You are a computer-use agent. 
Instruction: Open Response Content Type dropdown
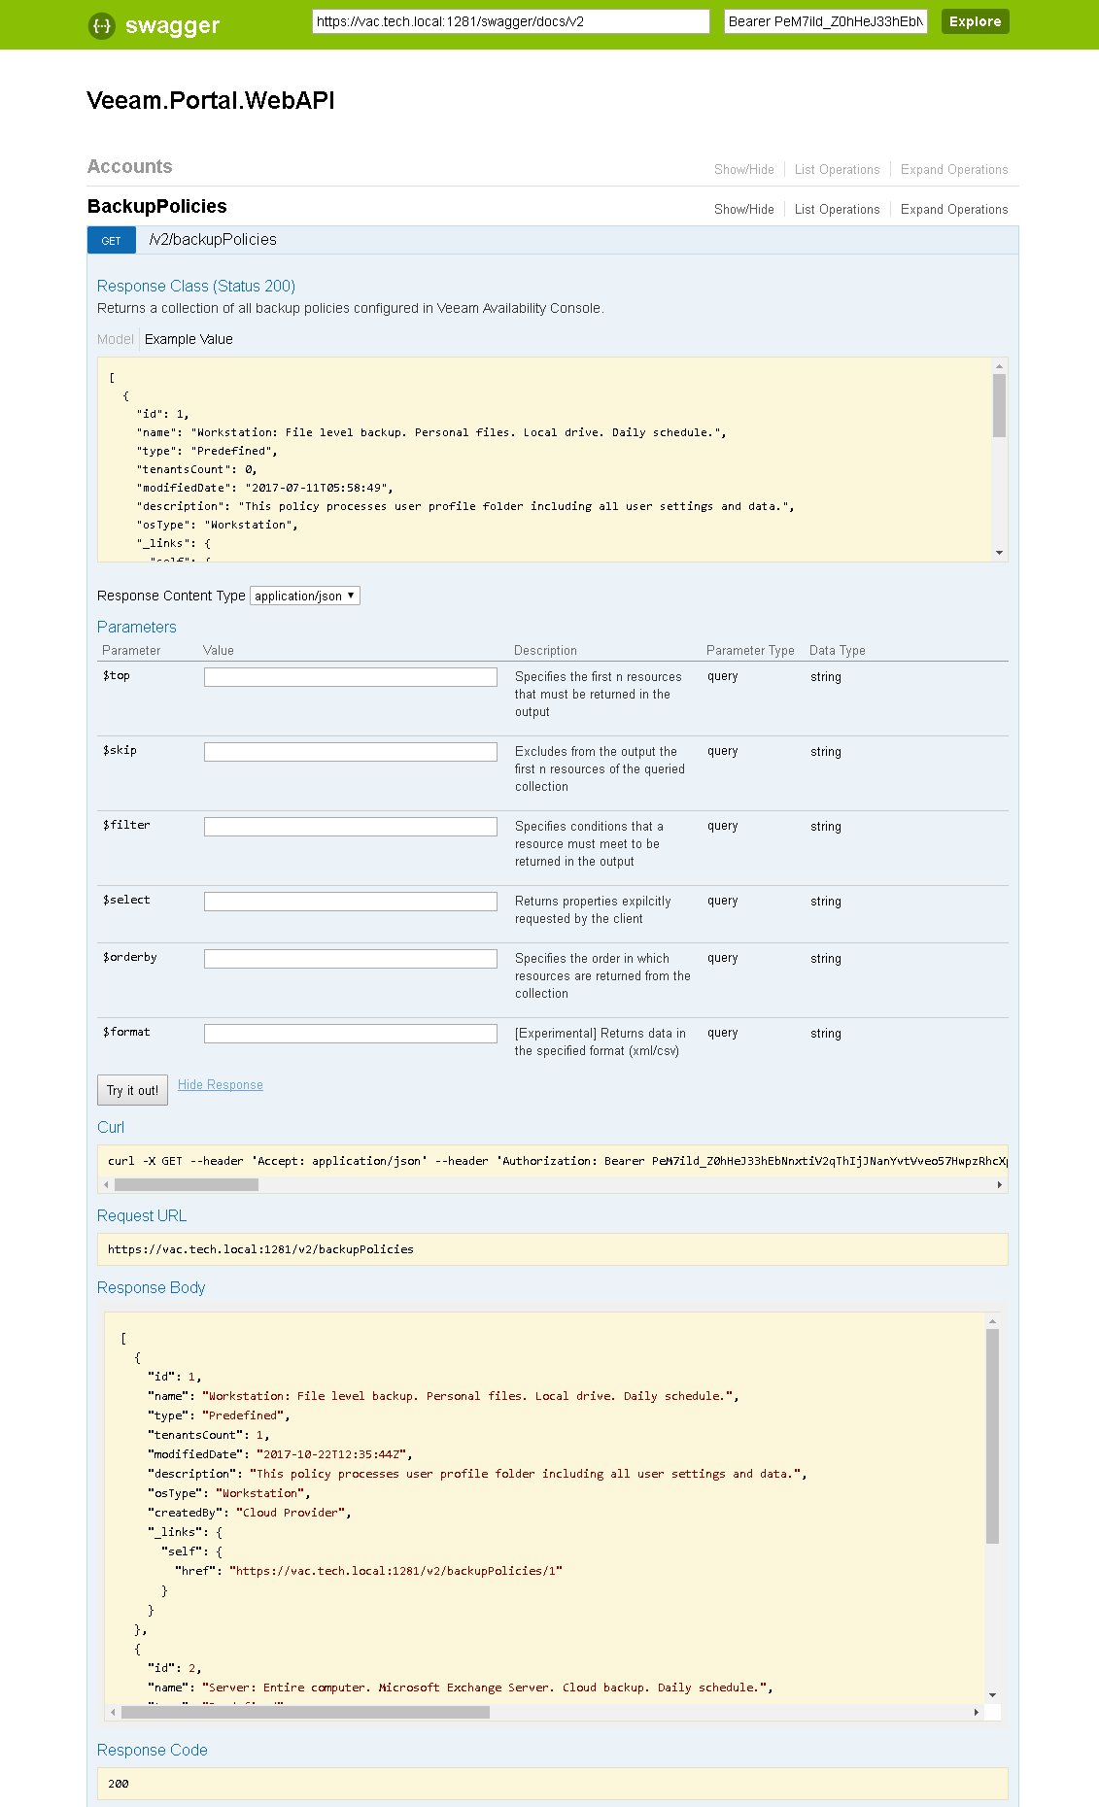(x=305, y=596)
